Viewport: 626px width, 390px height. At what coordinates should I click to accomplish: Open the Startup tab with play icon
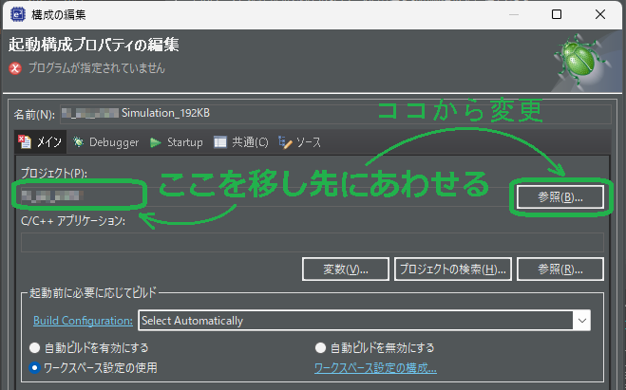(x=177, y=142)
